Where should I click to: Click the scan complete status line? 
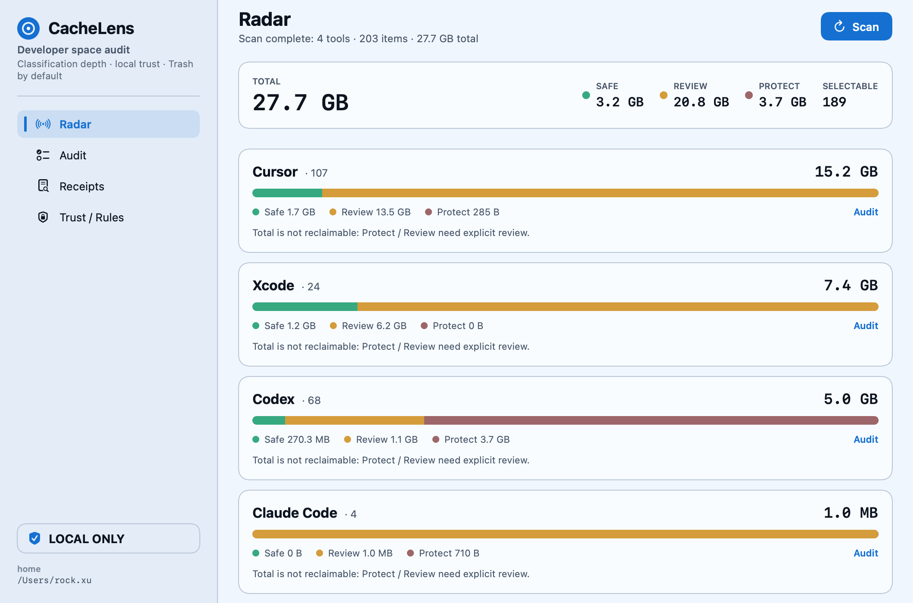pyautogui.click(x=358, y=39)
